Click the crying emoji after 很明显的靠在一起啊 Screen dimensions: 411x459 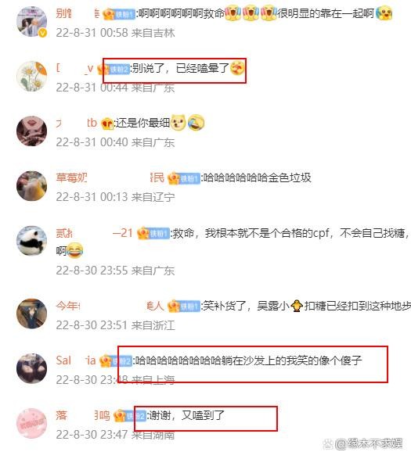coord(384,13)
